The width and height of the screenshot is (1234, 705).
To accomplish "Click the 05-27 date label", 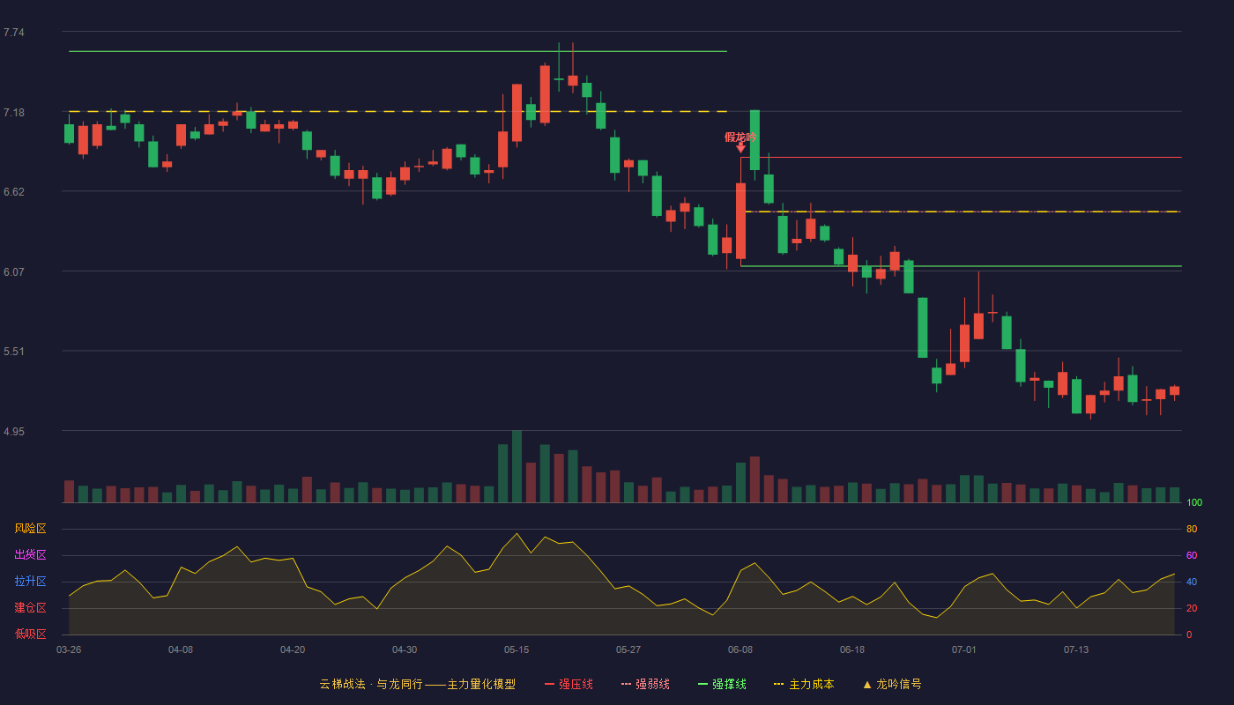I will pyautogui.click(x=628, y=649).
